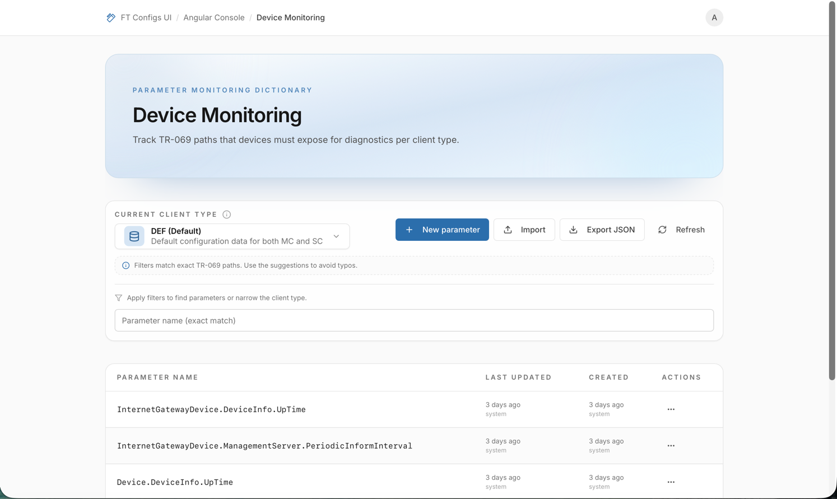Click the Import button

pos(524,230)
